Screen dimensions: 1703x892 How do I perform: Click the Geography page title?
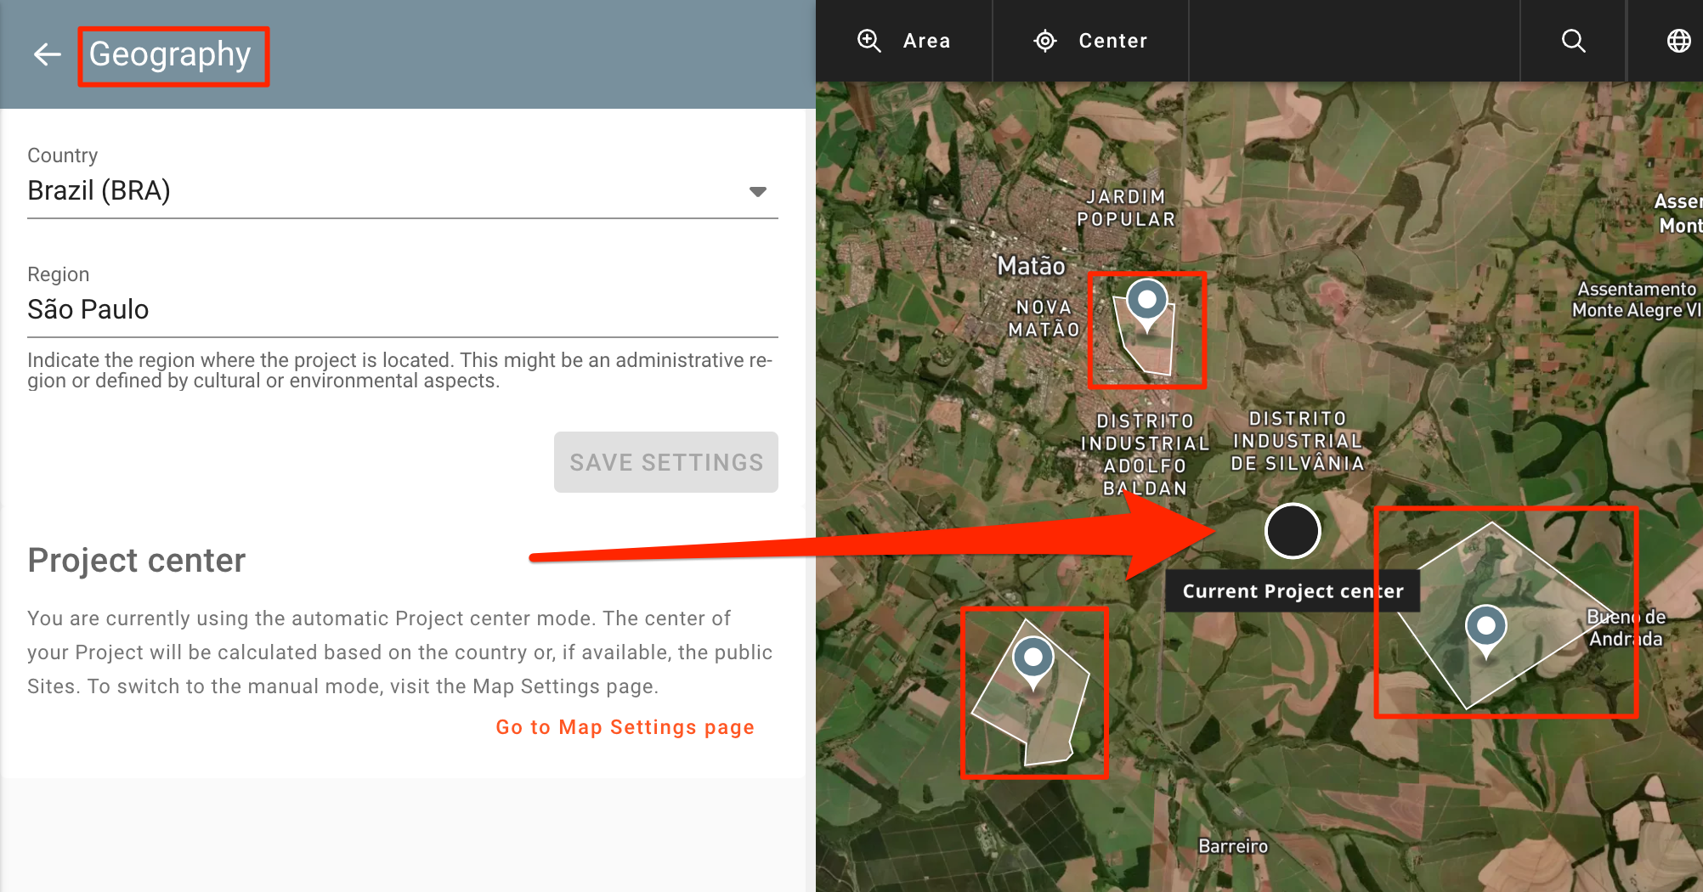point(170,54)
